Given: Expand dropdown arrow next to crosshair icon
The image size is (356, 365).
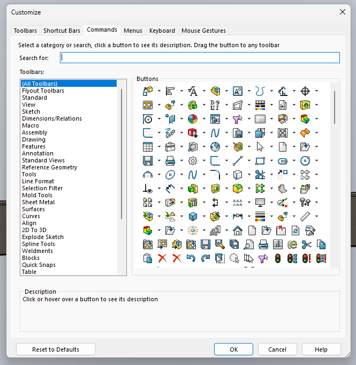Looking at the screenshot, I should [x=316, y=91].
